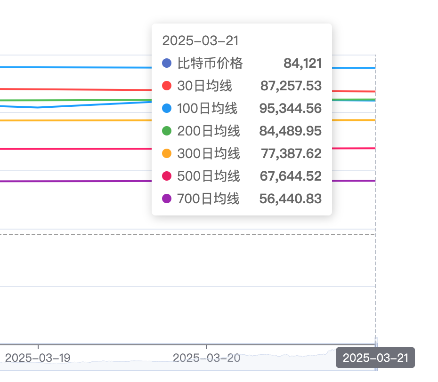Viewport: 438px width, 382px height.
Task: Click the 67,644.52 value
Action: pyautogui.click(x=291, y=176)
